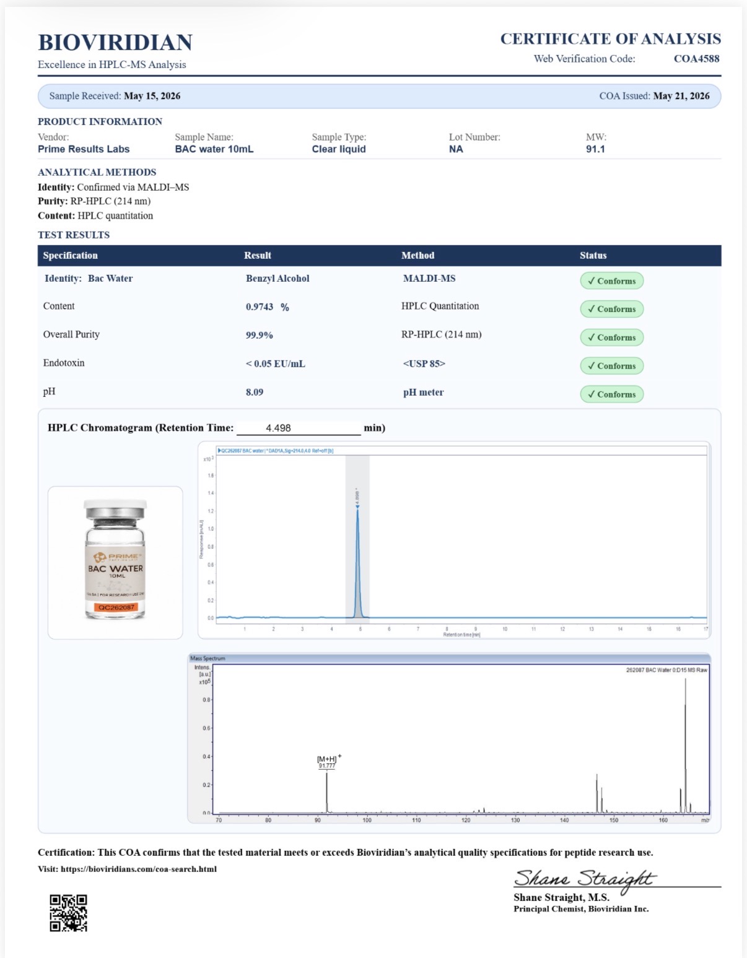Click the Specification column header
The height and width of the screenshot is (958, 747).
coord(71,255)
